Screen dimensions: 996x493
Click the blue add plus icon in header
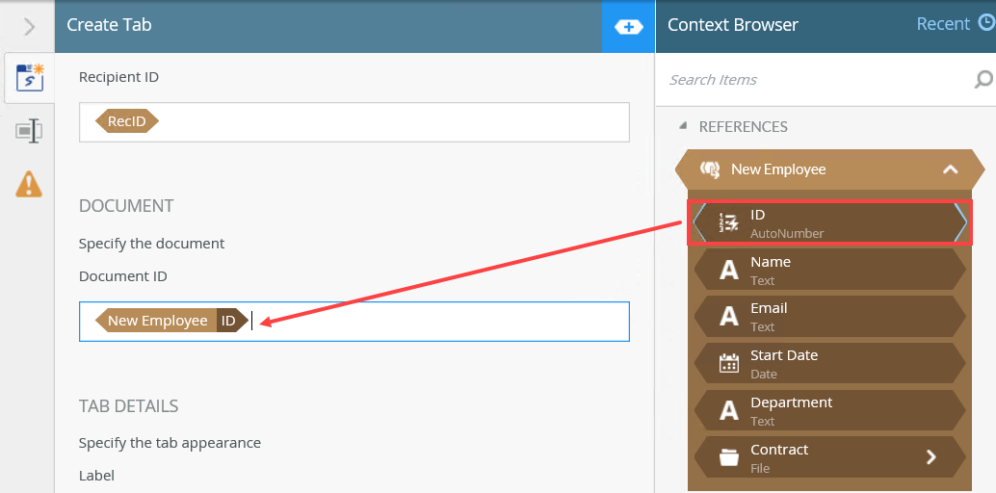coord(628,27)
